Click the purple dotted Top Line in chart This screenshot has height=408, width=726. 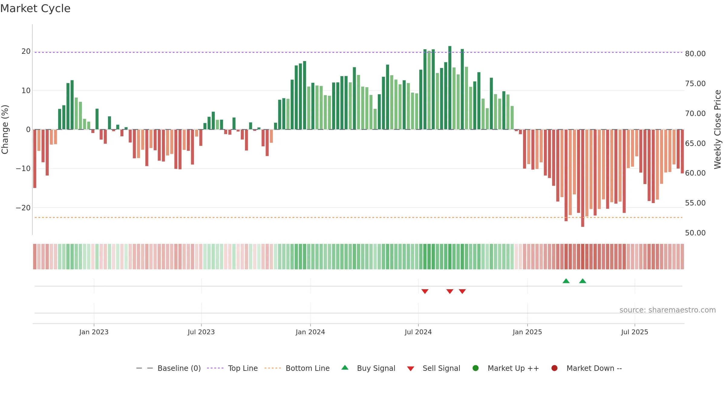pyautogui.click(x=358, y=52)
